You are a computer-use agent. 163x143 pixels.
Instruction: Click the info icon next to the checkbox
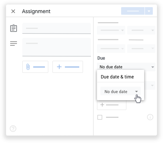click(x=150, y=117)
